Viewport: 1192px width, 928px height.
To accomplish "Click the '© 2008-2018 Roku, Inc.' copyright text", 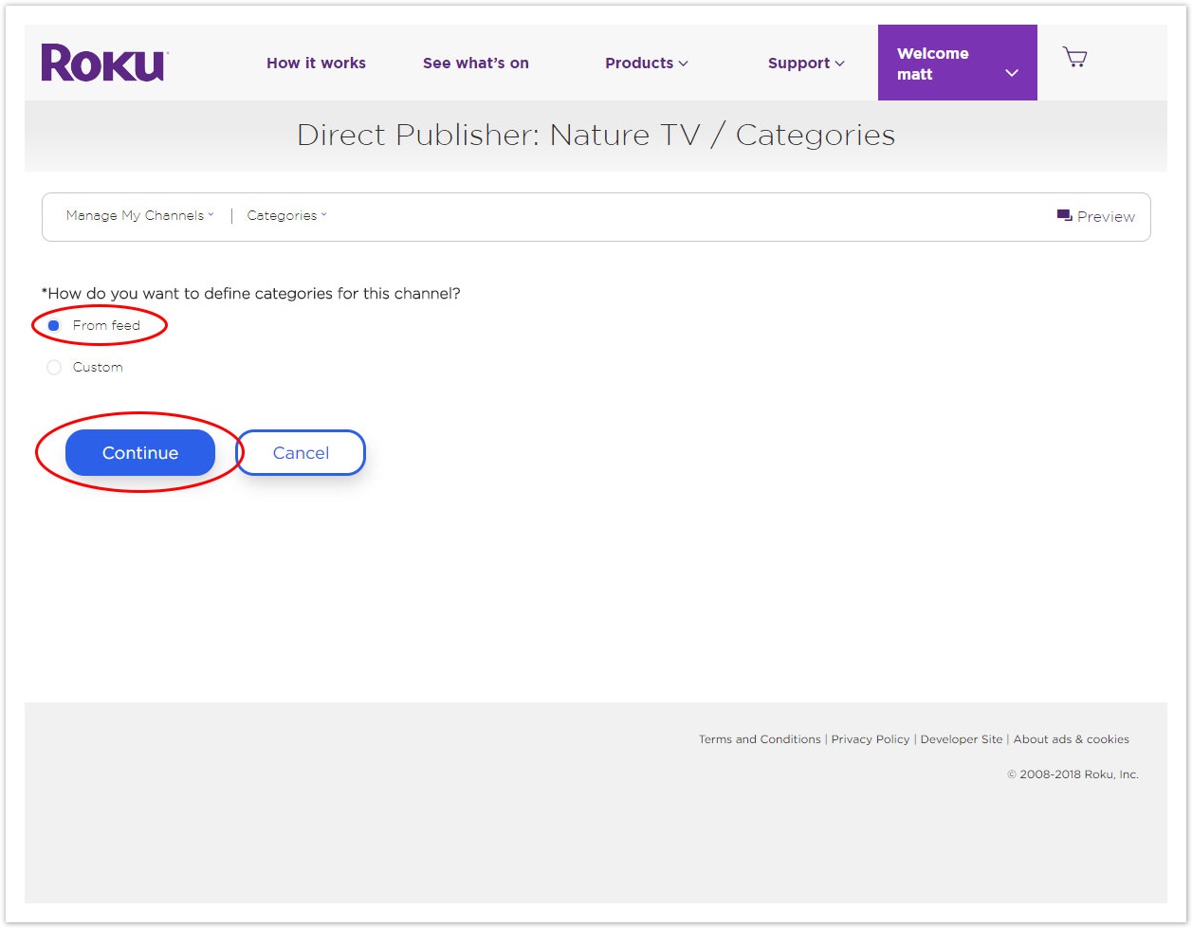I will pyautogui.click(x=1073, y=774).
